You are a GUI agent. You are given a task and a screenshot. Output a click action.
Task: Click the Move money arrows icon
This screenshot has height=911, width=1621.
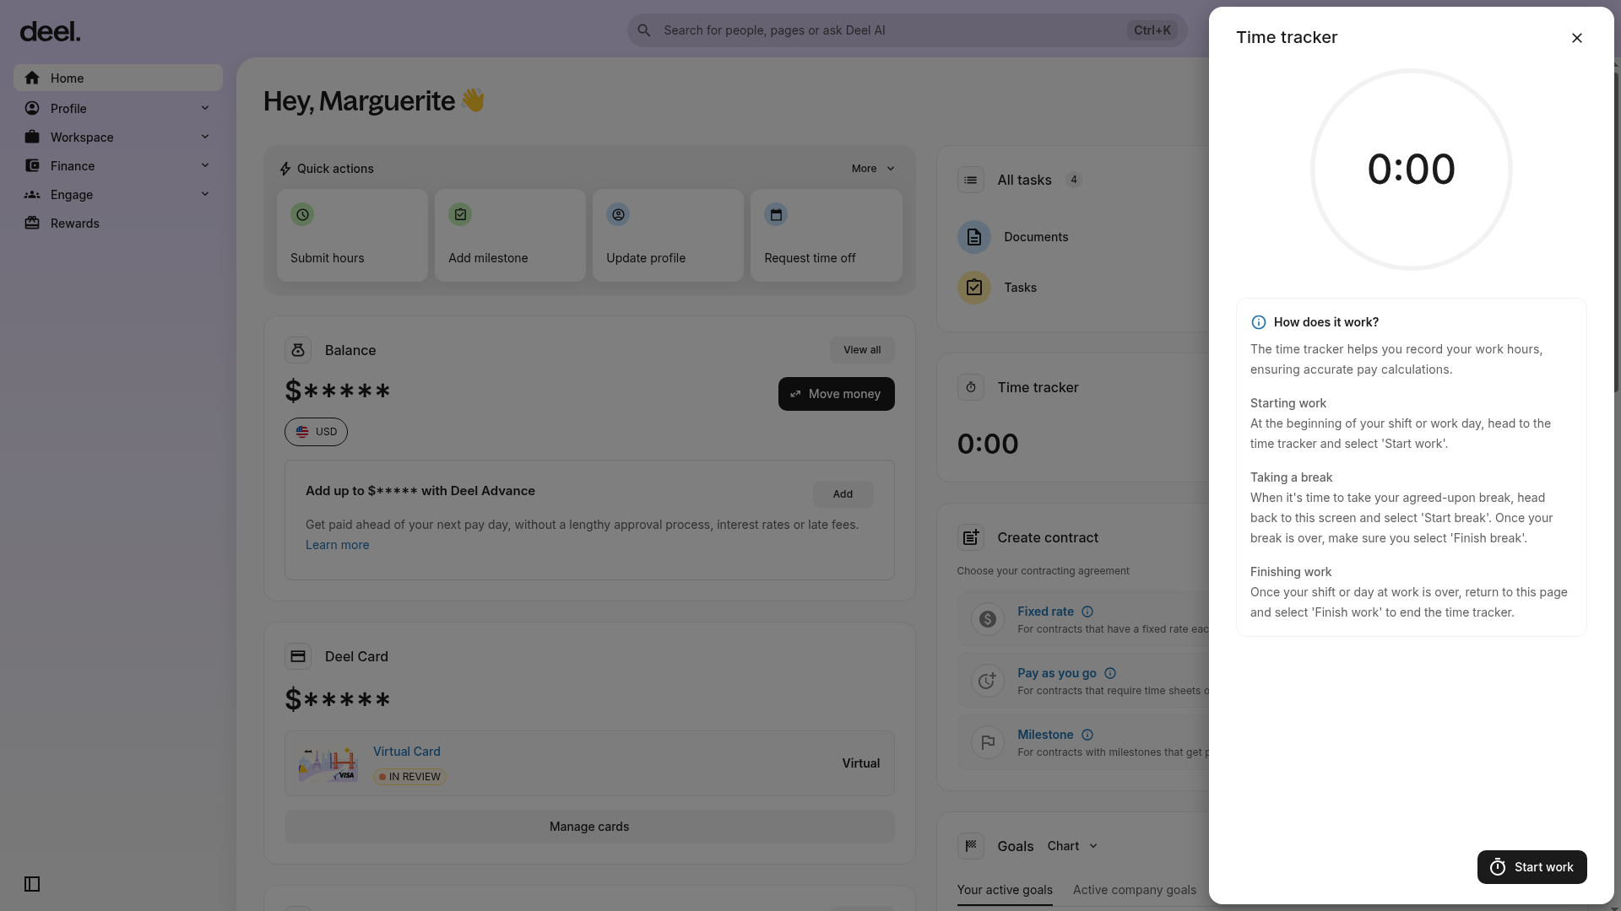coord(795,394)
